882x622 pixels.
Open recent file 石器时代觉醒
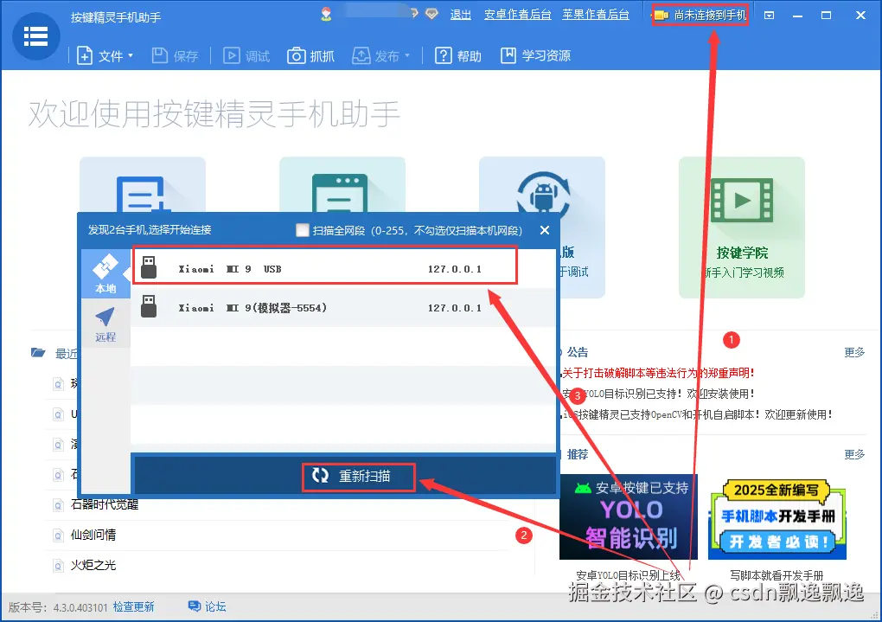point(105,504)
